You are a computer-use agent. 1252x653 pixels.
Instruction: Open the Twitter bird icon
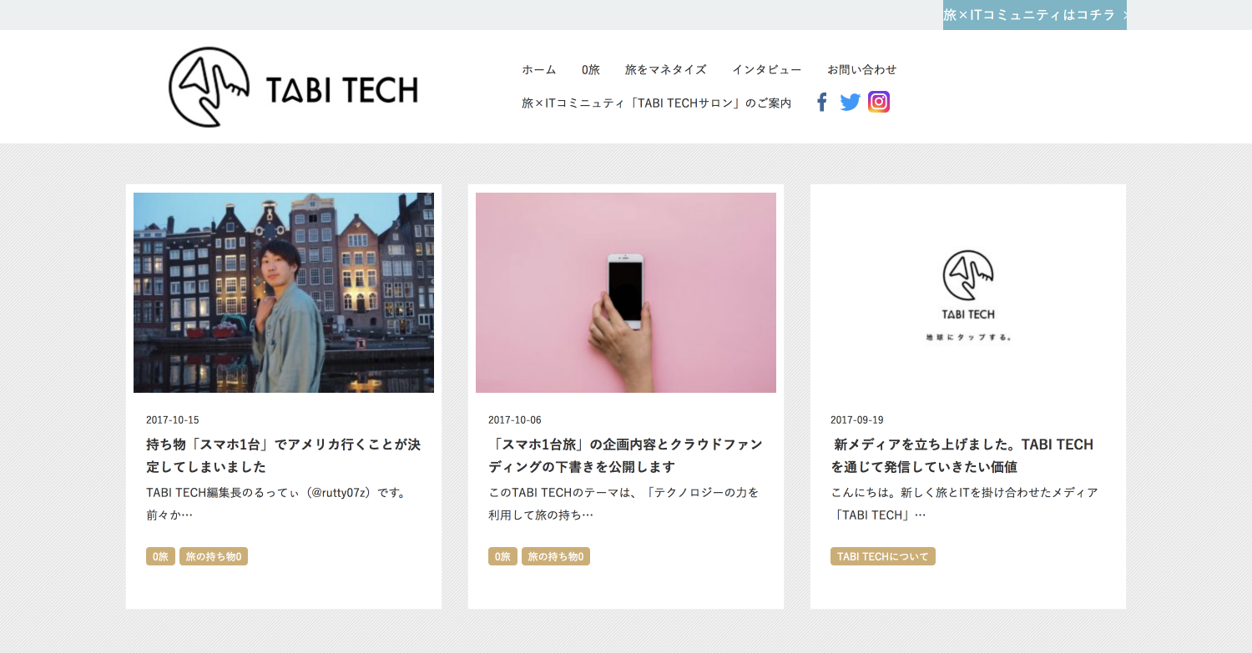coord(851,103)
